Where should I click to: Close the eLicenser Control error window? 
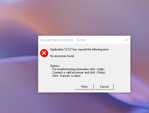(126, 40)
